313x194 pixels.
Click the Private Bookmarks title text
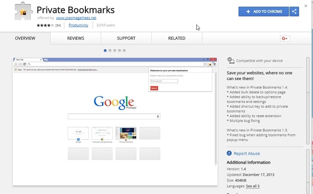coord(76,10)
